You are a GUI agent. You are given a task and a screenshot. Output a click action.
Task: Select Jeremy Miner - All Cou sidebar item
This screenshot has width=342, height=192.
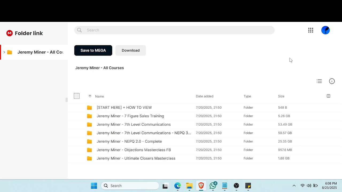tap(34, 52)
